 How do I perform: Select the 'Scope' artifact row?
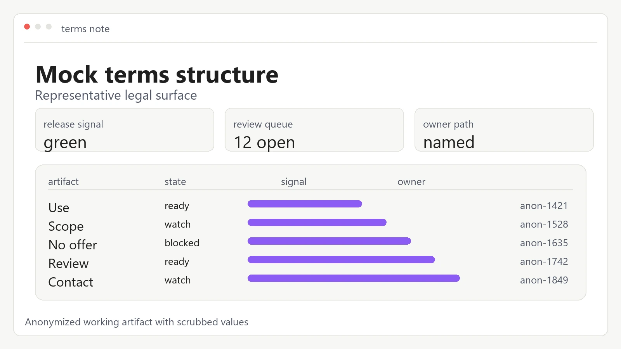tap(310, 224)
